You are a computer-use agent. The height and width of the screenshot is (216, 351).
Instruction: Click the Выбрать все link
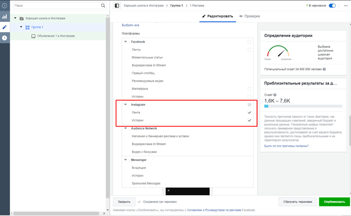click(x=130, y=25)
